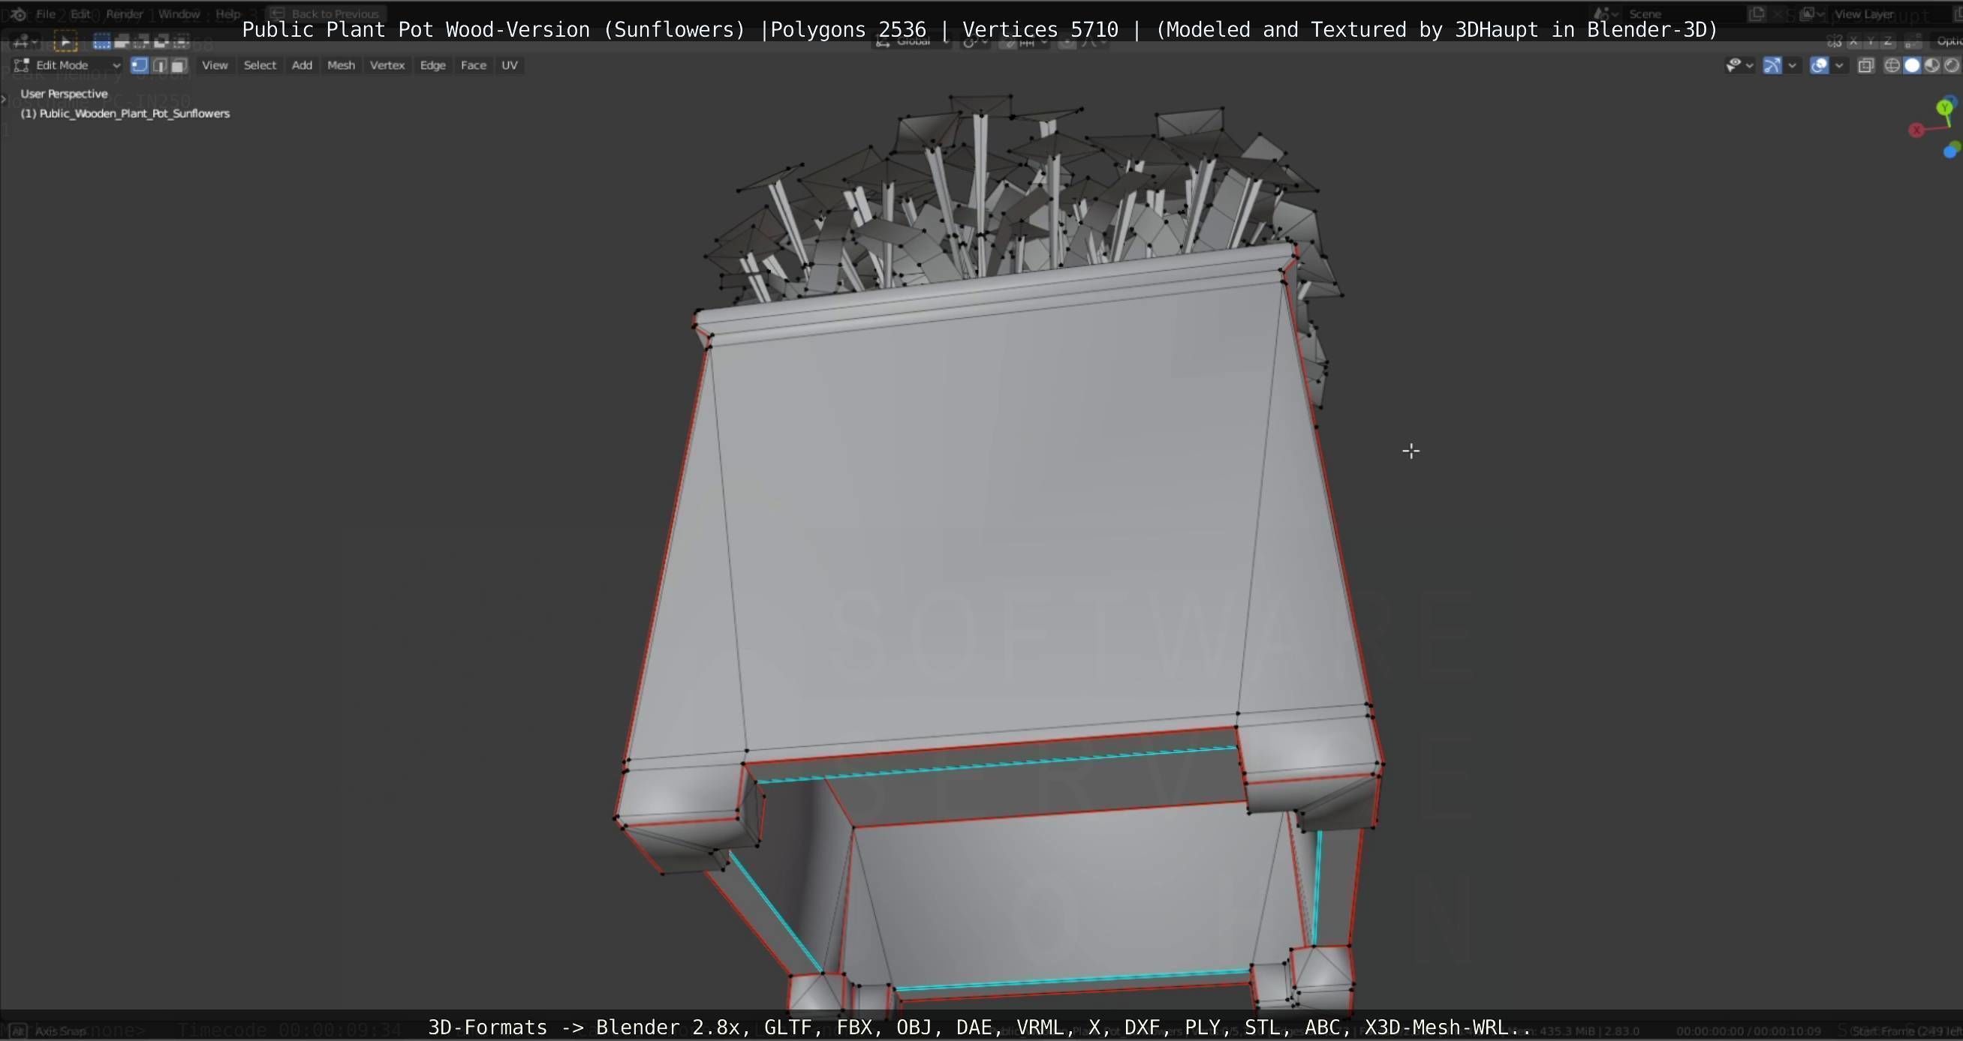The height and width of the screenshot is (1041, 1963).
Task: Choose the new selection mode icon
Action: 101,41
